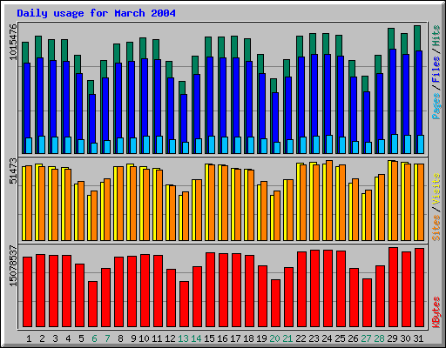The height and width of the screenshot is (348, 446).
Task: Click green weekend day label 13
Action: [183, 338]
